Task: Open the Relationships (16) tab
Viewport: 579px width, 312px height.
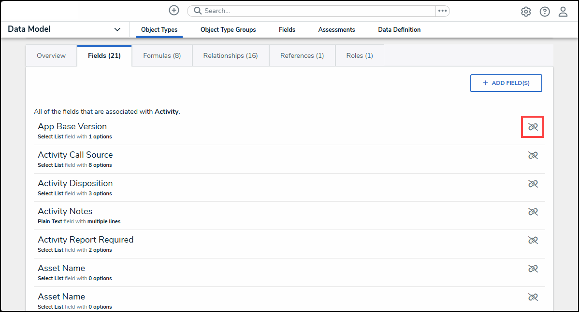Action: tap(231, 56)
